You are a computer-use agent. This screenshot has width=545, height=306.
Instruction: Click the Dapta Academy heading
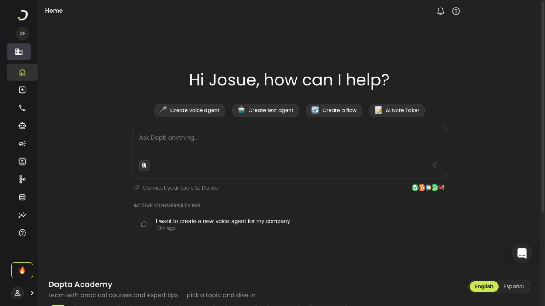(81, 284)
